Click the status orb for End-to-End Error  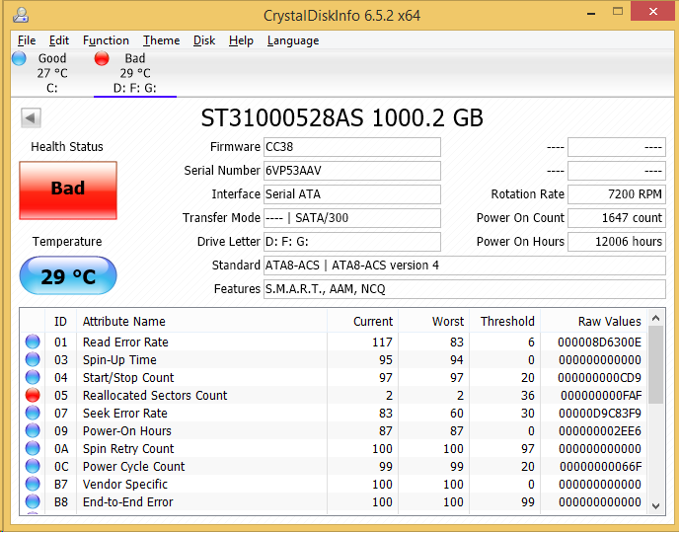(33, 501)
